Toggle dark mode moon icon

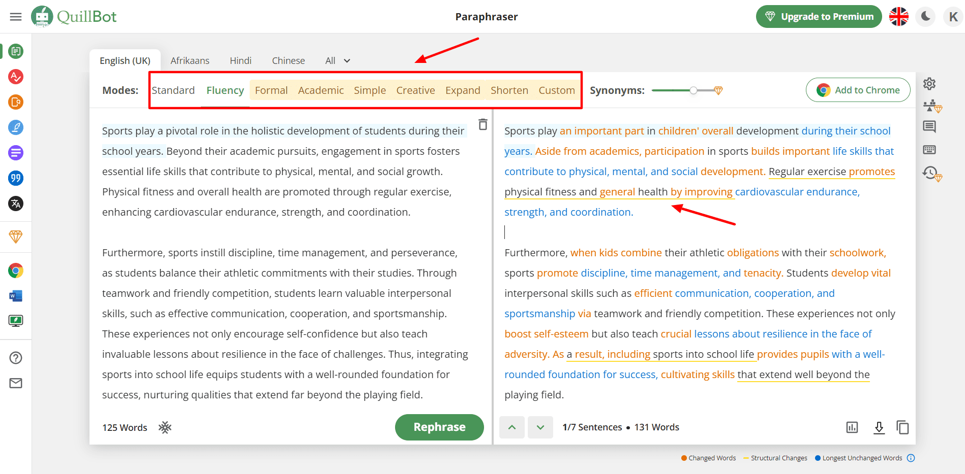coord(926,17)
